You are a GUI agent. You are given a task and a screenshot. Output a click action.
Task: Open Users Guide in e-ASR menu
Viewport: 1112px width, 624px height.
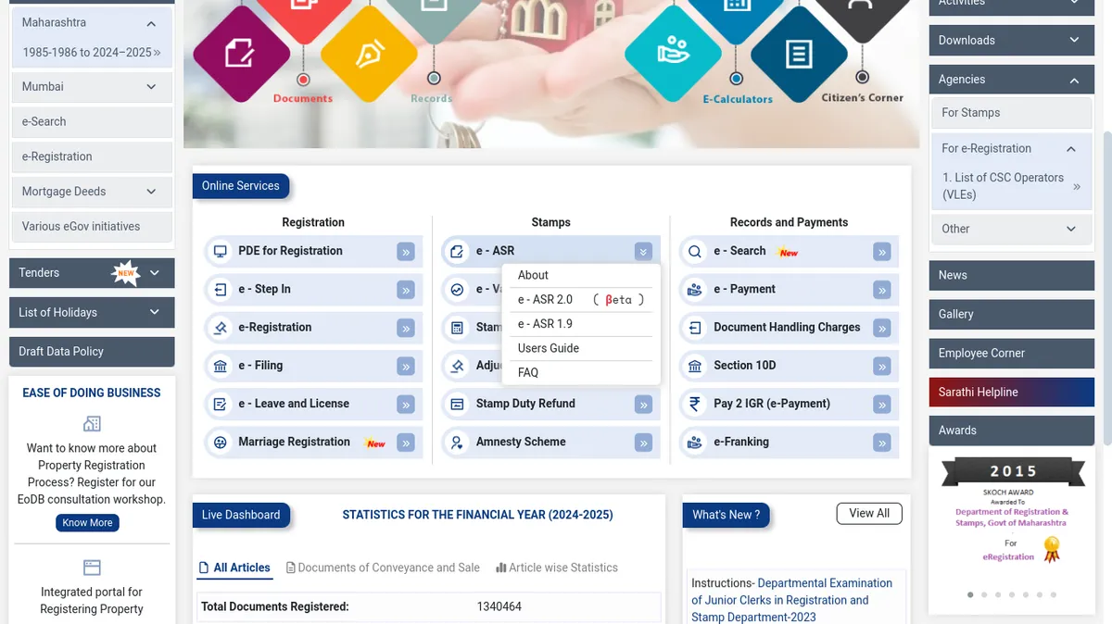pyautogui.click(x=549, y=348)
